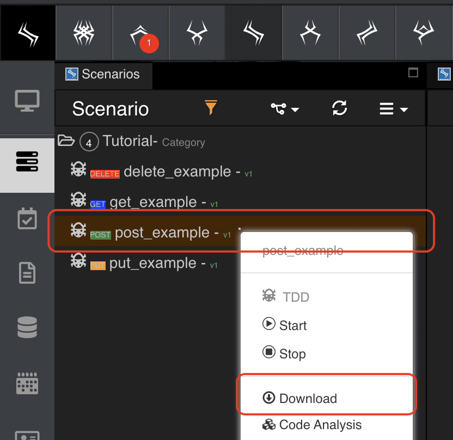Screen dimensions: 453x440
Task: Open the spider web icon tab
Action: click(x=83, y=33)
